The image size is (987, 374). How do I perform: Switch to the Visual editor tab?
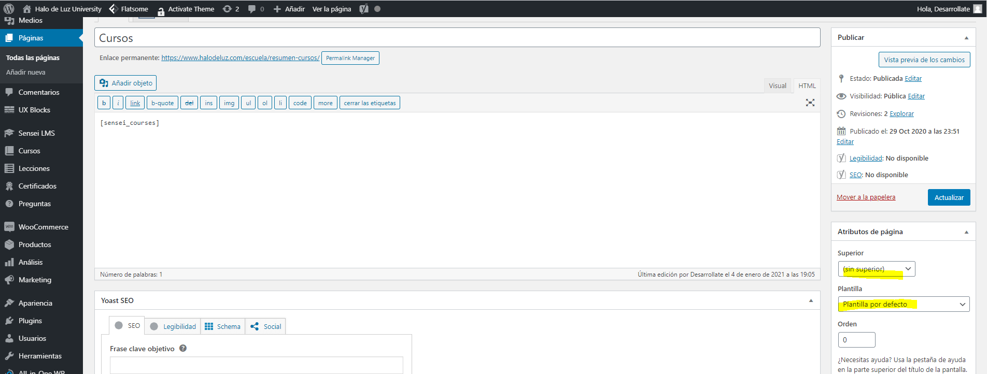[777, 86]
